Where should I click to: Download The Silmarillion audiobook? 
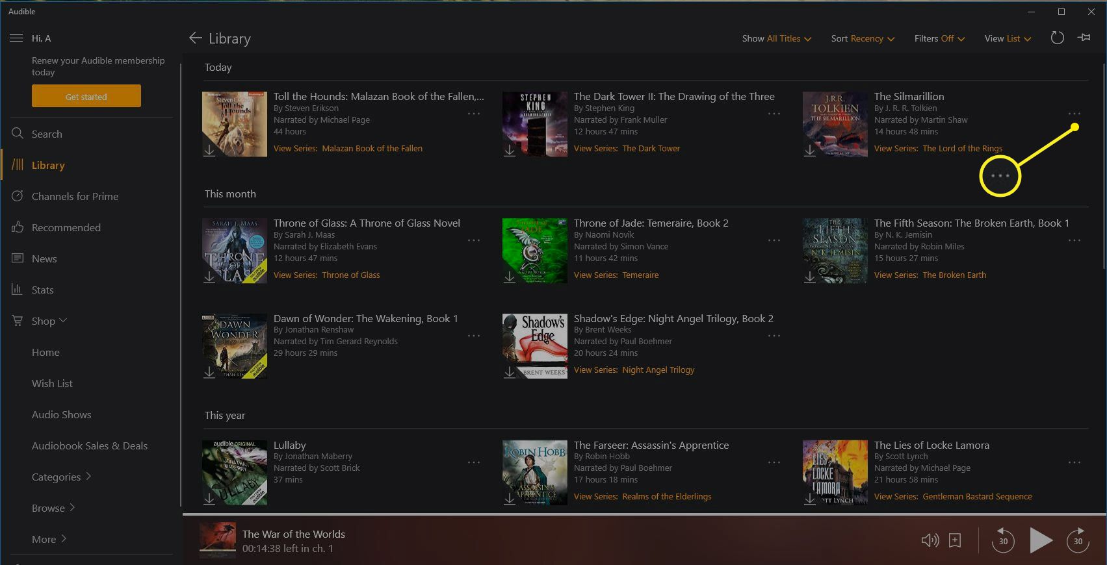coord(810,151)
